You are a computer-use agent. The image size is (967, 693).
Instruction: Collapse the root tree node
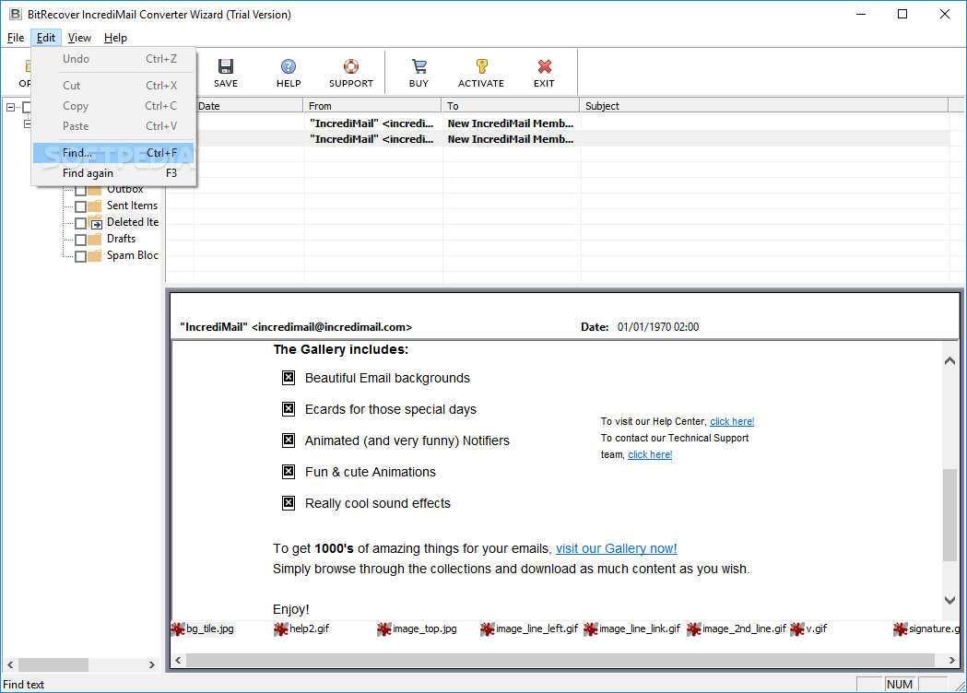click(x=10, y=107)
